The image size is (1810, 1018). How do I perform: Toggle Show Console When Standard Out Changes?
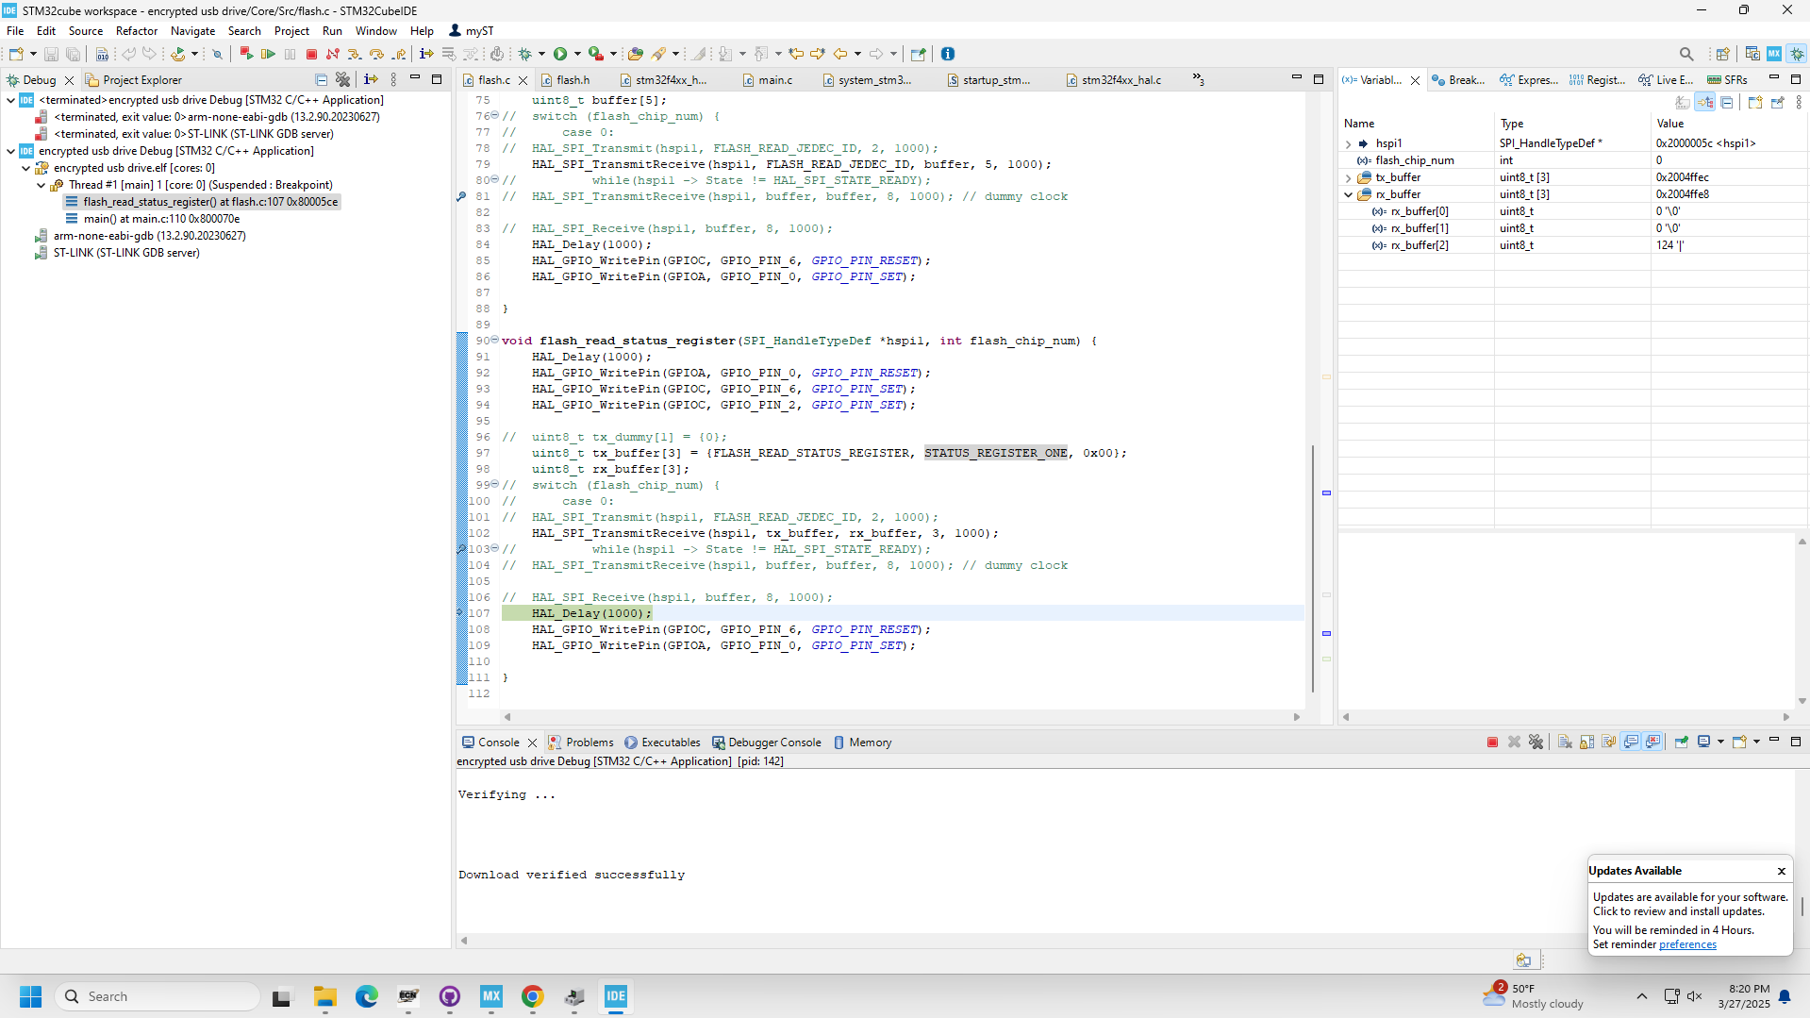(x=1632, y=742)
